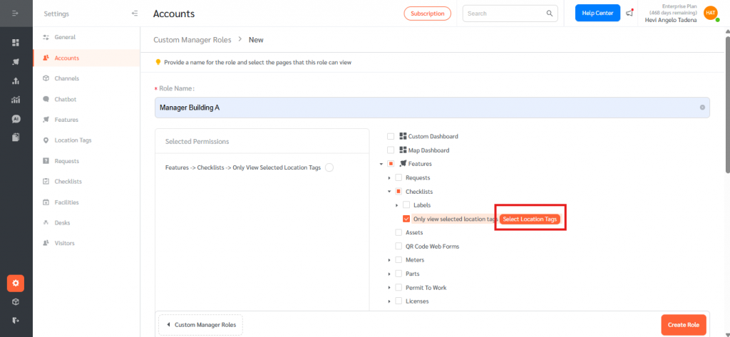Image resolution: width=730 pixels, height=337 pixels.
Task: Click the search magnifier icon
Action: [x=550, y=14]
